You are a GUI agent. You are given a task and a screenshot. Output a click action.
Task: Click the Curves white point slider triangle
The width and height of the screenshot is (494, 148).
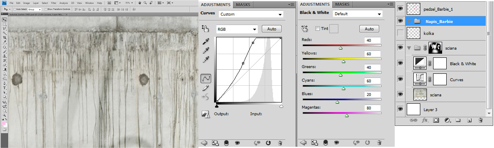click(282, 106)
